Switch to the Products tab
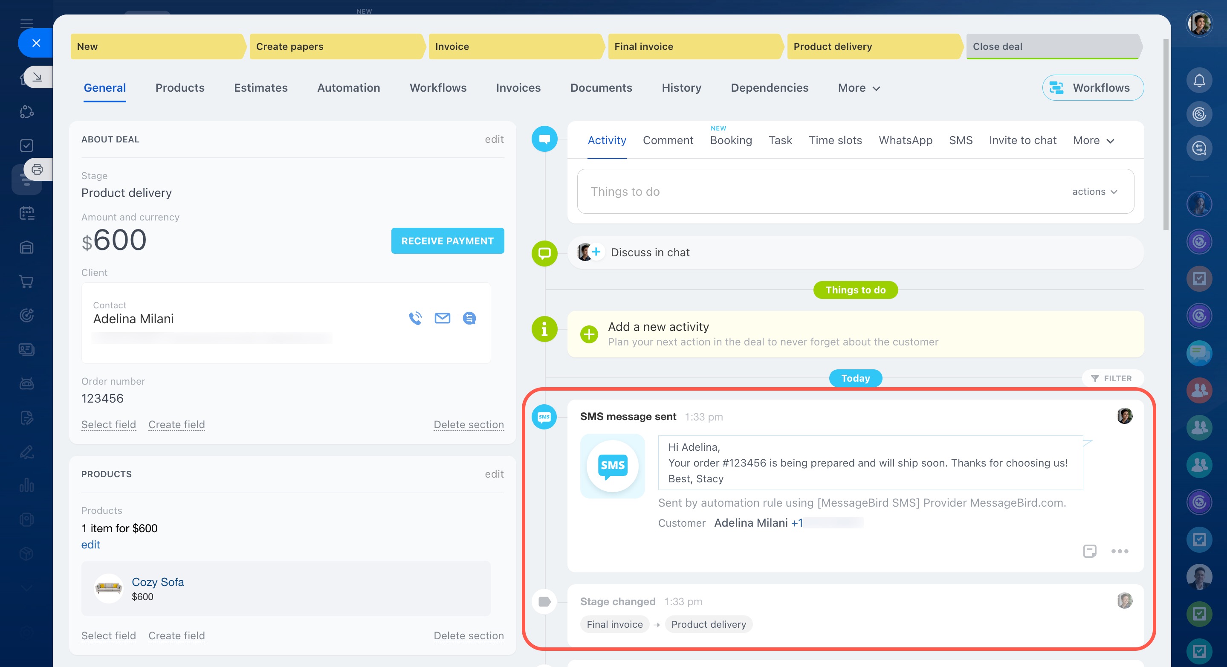1227x667 pixels. 179,88
